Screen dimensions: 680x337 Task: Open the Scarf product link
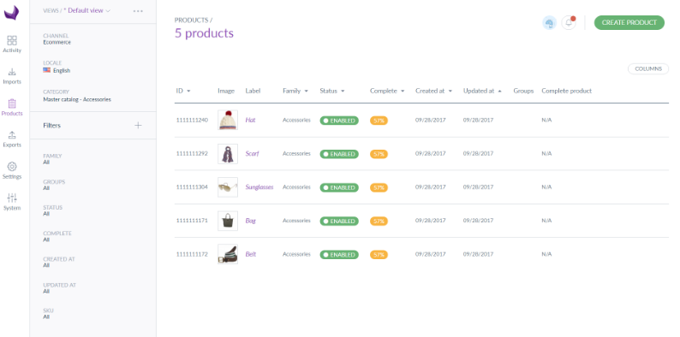[x=252, y=154]
